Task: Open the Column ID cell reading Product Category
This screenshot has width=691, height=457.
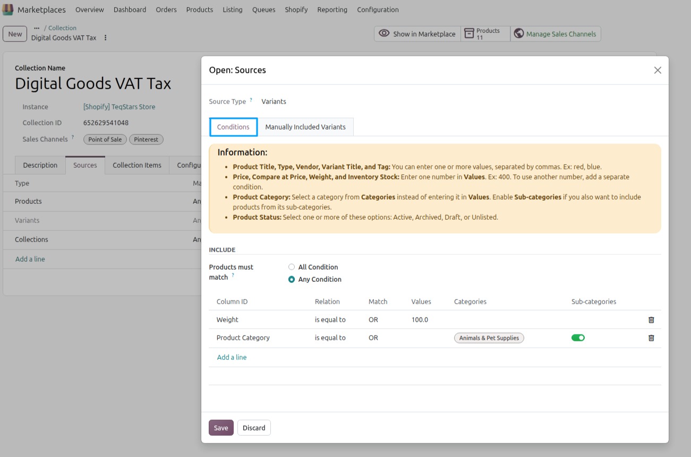Action: click(243, 338)
